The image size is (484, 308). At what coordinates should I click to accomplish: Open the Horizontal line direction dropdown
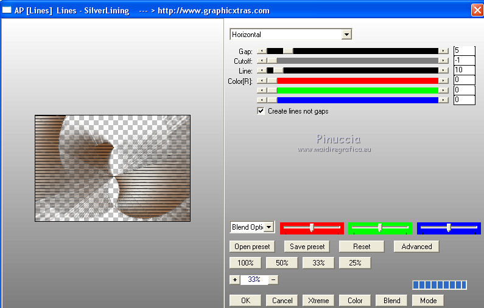pyautogui.click(x=290, y=35)
